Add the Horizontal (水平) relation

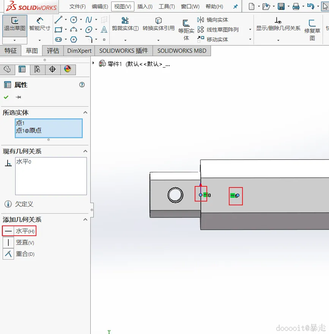click(19, 231)
